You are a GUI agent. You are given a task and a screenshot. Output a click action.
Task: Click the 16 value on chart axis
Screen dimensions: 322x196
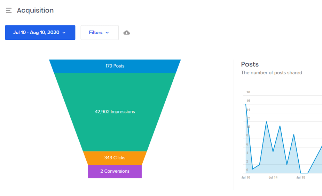click(x=248, y=101)
